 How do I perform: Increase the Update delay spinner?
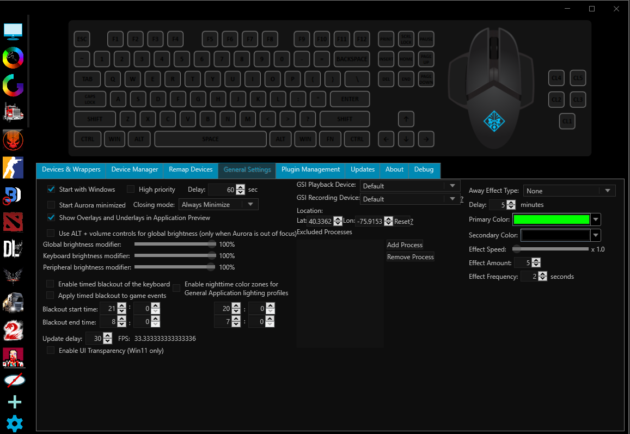point(107,336)
